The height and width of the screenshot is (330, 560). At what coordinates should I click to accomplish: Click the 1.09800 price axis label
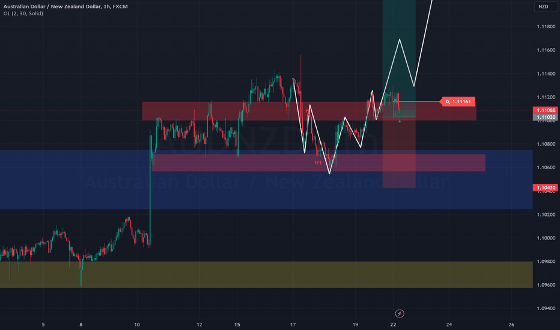546,262
